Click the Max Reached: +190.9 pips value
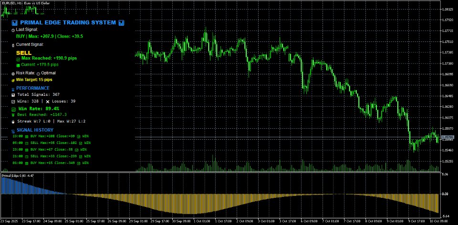The image size is (458, 225). pos(49,58)
